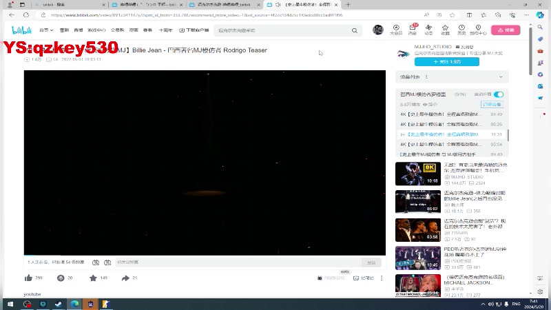Open the 会员购 nav item
Viewport: 551px width, 310px height.
pyautogui.click(x=117, y=30)
